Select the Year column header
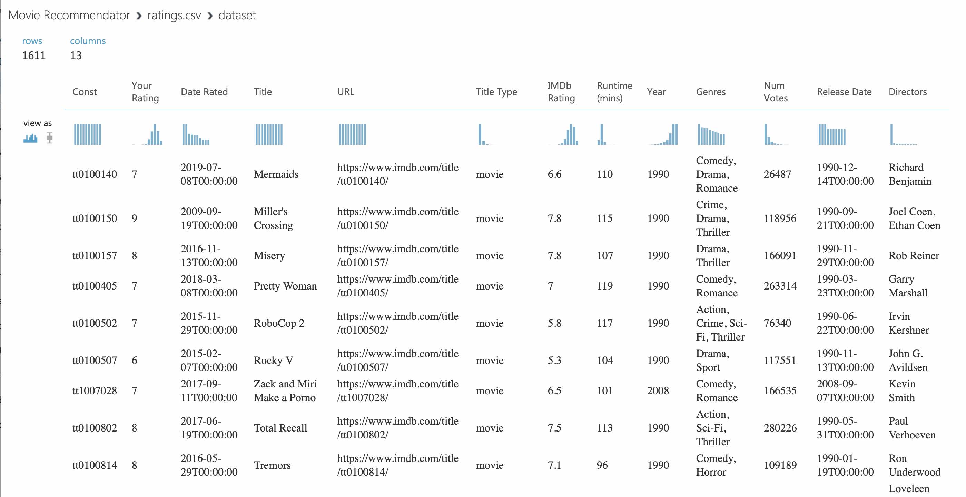The image size is (966, 497). (x=656, y=92)
